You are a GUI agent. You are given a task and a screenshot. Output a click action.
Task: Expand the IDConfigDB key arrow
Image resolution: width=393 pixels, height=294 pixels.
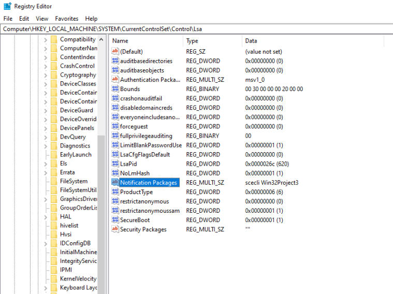[x=46, y=243]
